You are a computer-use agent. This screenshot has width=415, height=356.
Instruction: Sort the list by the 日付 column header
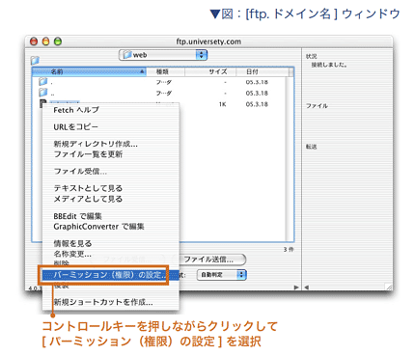(263, 71)
